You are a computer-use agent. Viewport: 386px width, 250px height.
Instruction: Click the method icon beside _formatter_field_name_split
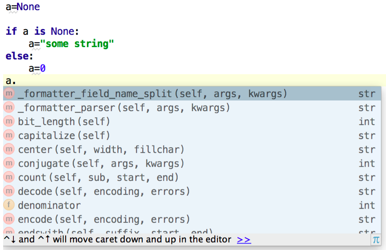tap(9, 94)
